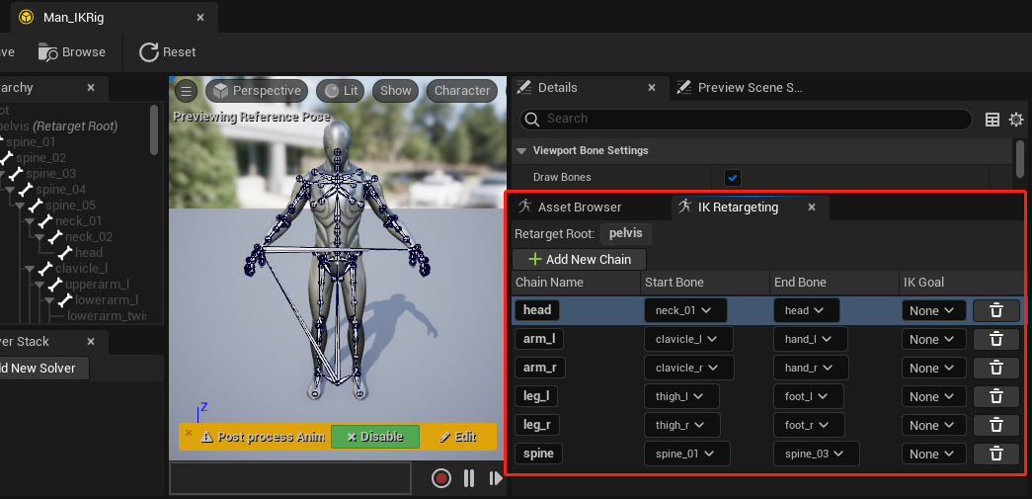
Task: Click the Details panel vertical scrollbar
Action: pos(1019,158)
